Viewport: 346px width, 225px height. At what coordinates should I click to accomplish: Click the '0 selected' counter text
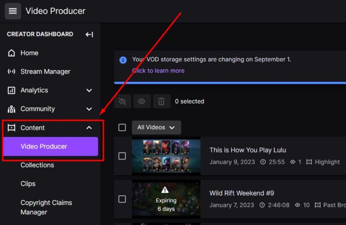click(x=190, y=101)
